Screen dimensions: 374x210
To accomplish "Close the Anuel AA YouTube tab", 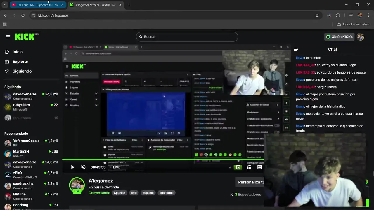I will (62, 5).
